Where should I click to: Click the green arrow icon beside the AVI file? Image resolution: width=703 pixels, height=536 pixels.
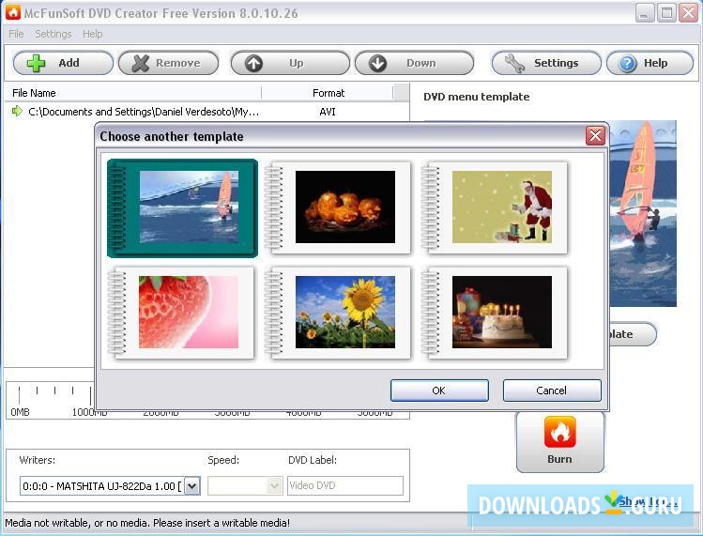(x=17, y=111)
